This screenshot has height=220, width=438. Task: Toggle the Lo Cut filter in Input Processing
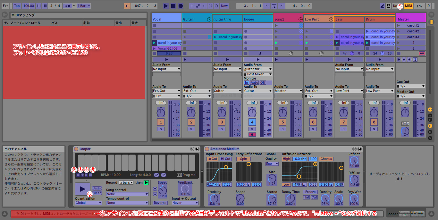[x=212, y=159]
